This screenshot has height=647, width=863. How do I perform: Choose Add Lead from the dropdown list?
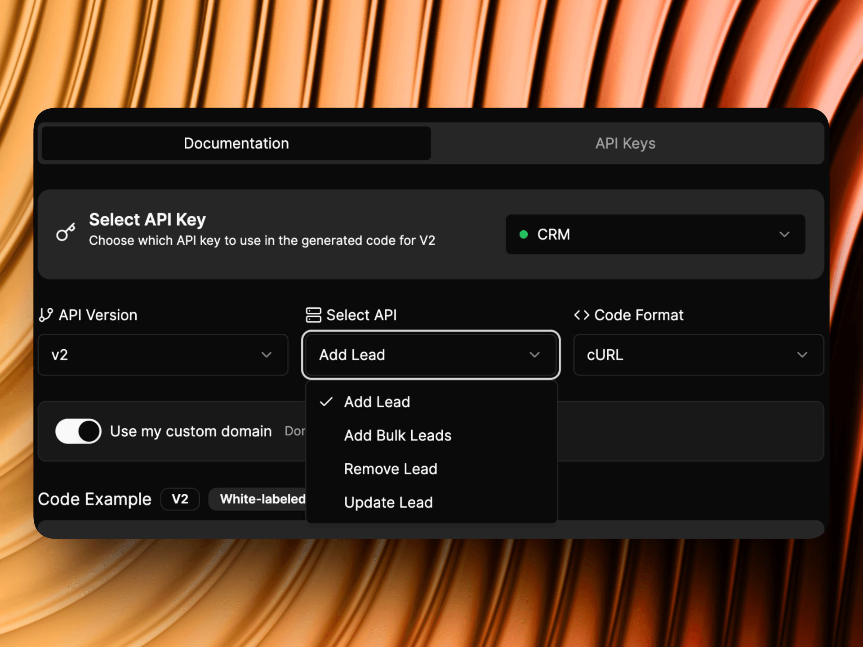(431, 402)
